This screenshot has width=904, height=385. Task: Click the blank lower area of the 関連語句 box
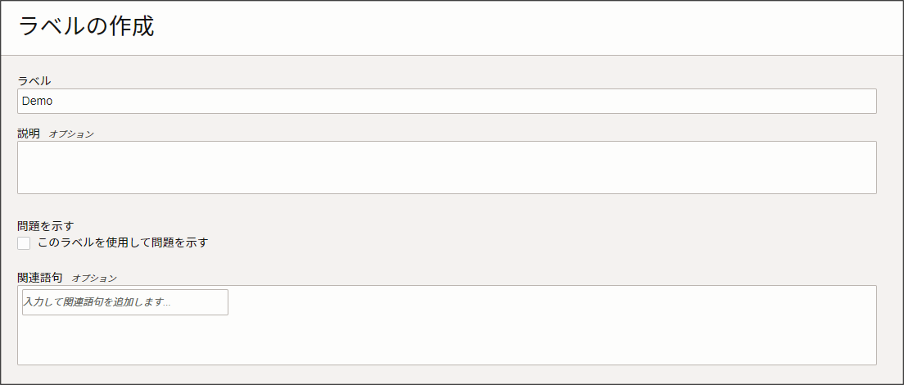pyautogui.click(x=446, y=344)
